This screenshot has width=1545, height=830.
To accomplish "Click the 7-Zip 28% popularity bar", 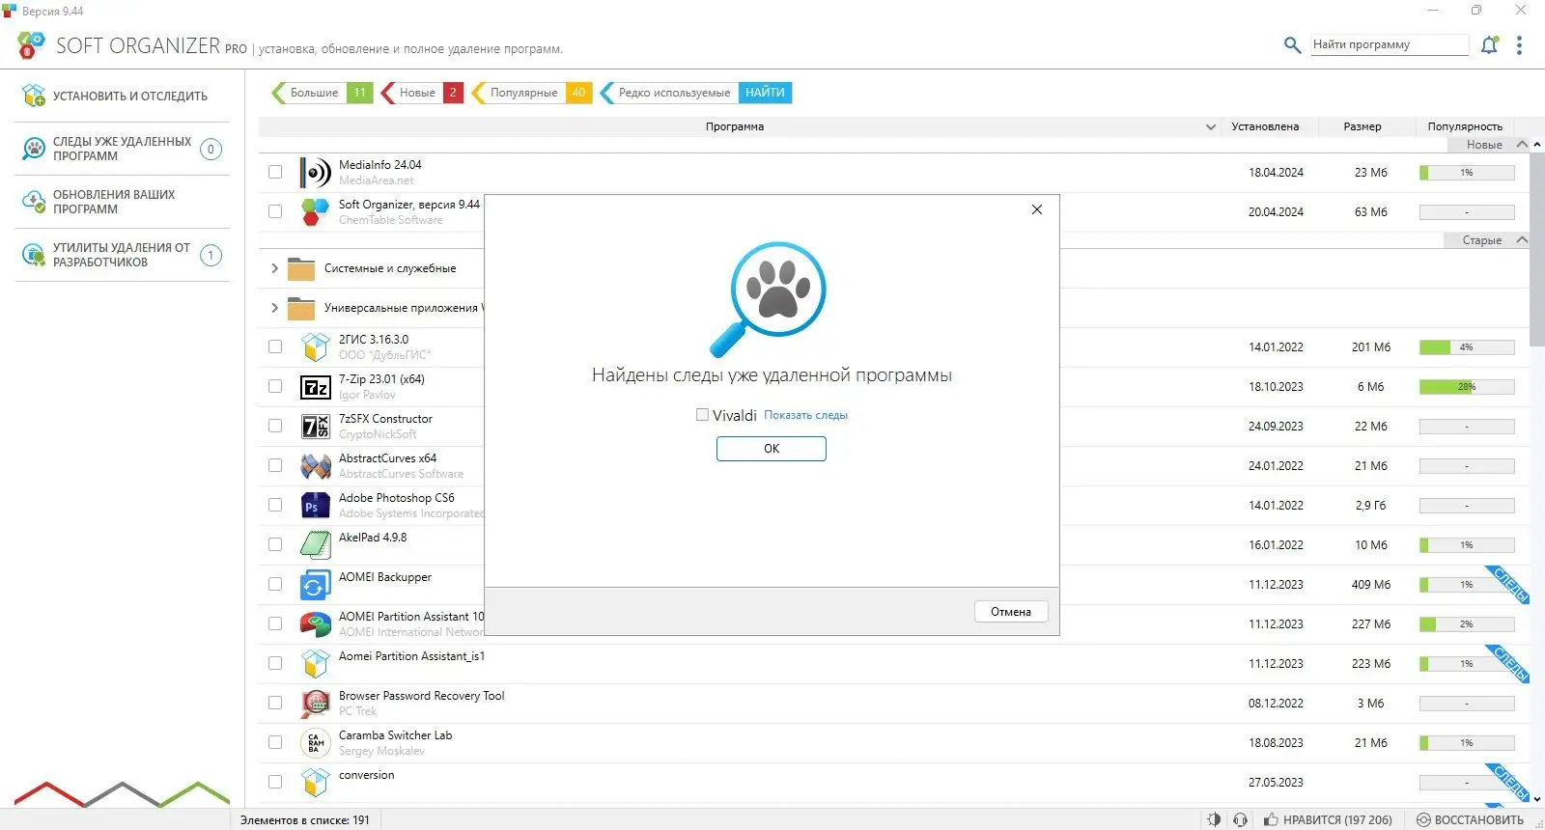I will [1467, 387].
